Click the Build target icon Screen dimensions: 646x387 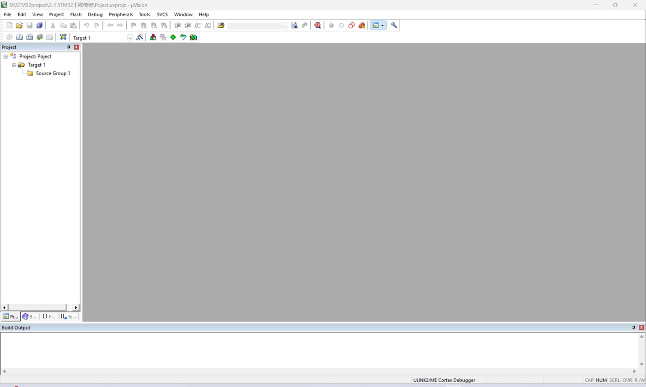coord(19,37)
